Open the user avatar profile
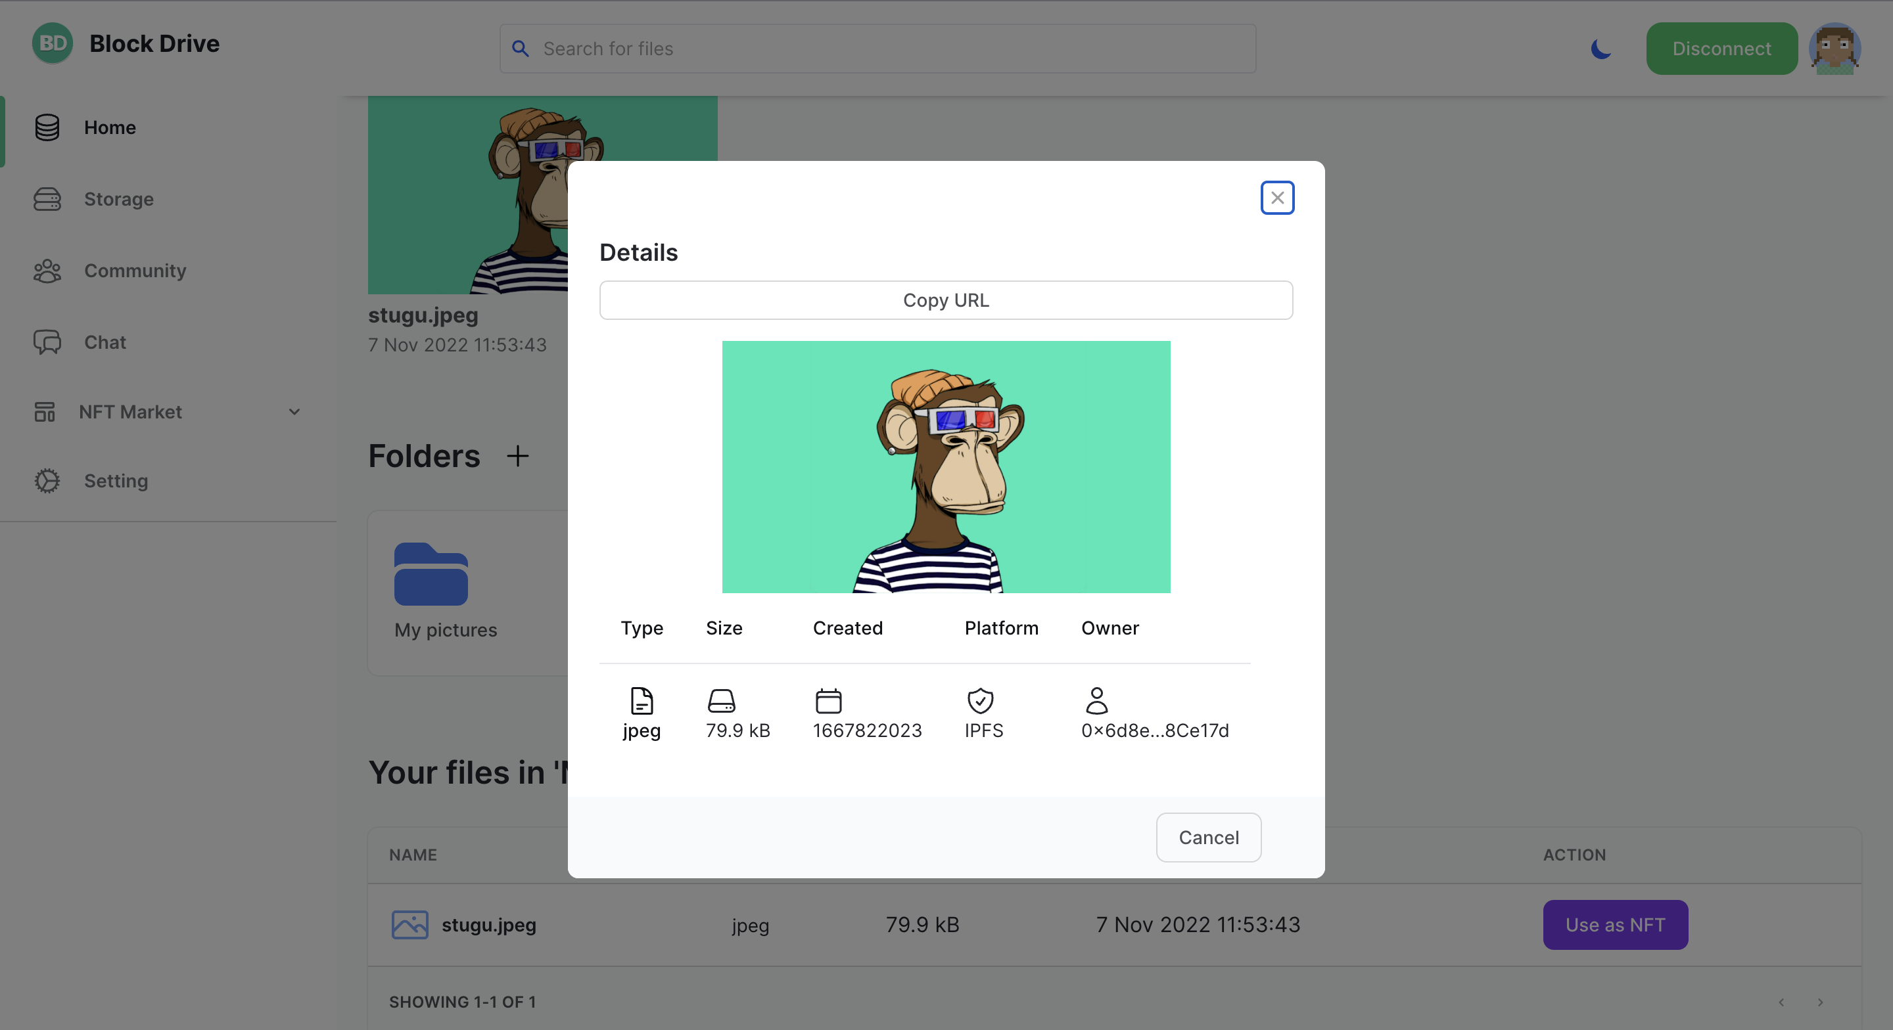 1835,49
